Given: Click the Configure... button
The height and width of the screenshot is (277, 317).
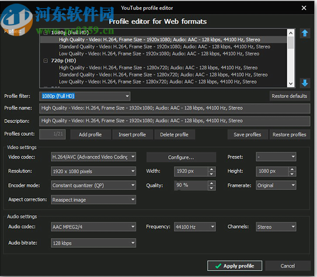Looking at the screenshot, I should (x=181, y=157).
